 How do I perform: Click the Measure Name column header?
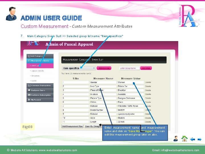tap(103, 78)
